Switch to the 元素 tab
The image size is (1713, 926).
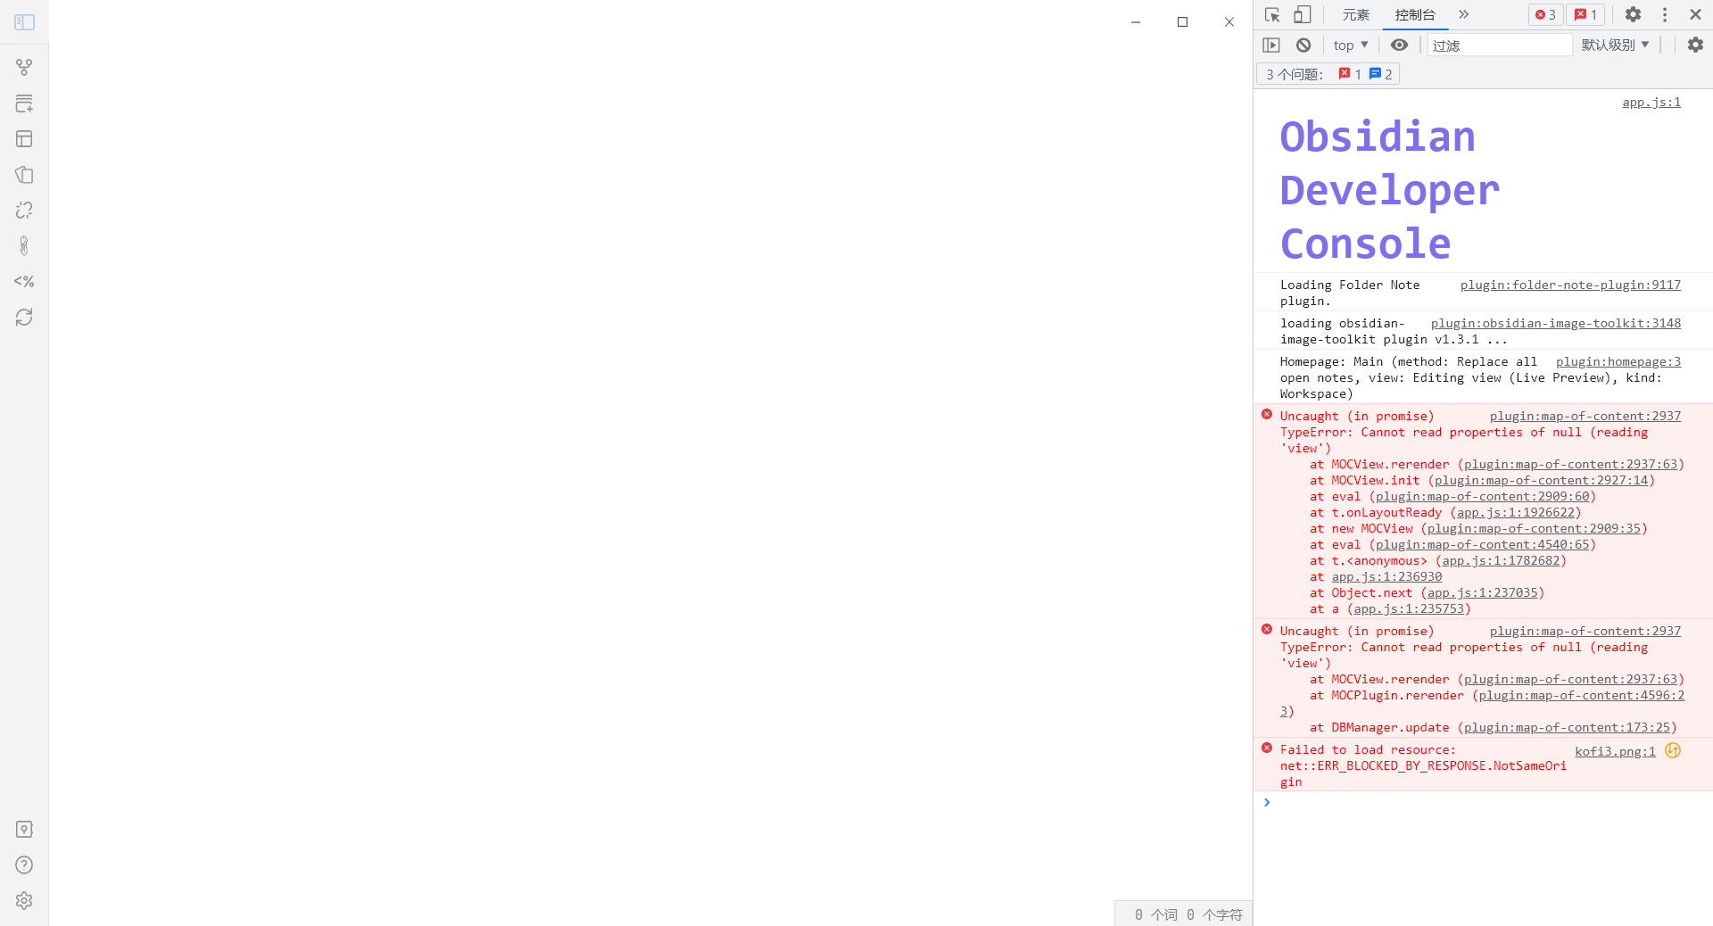coord(1355,14)
